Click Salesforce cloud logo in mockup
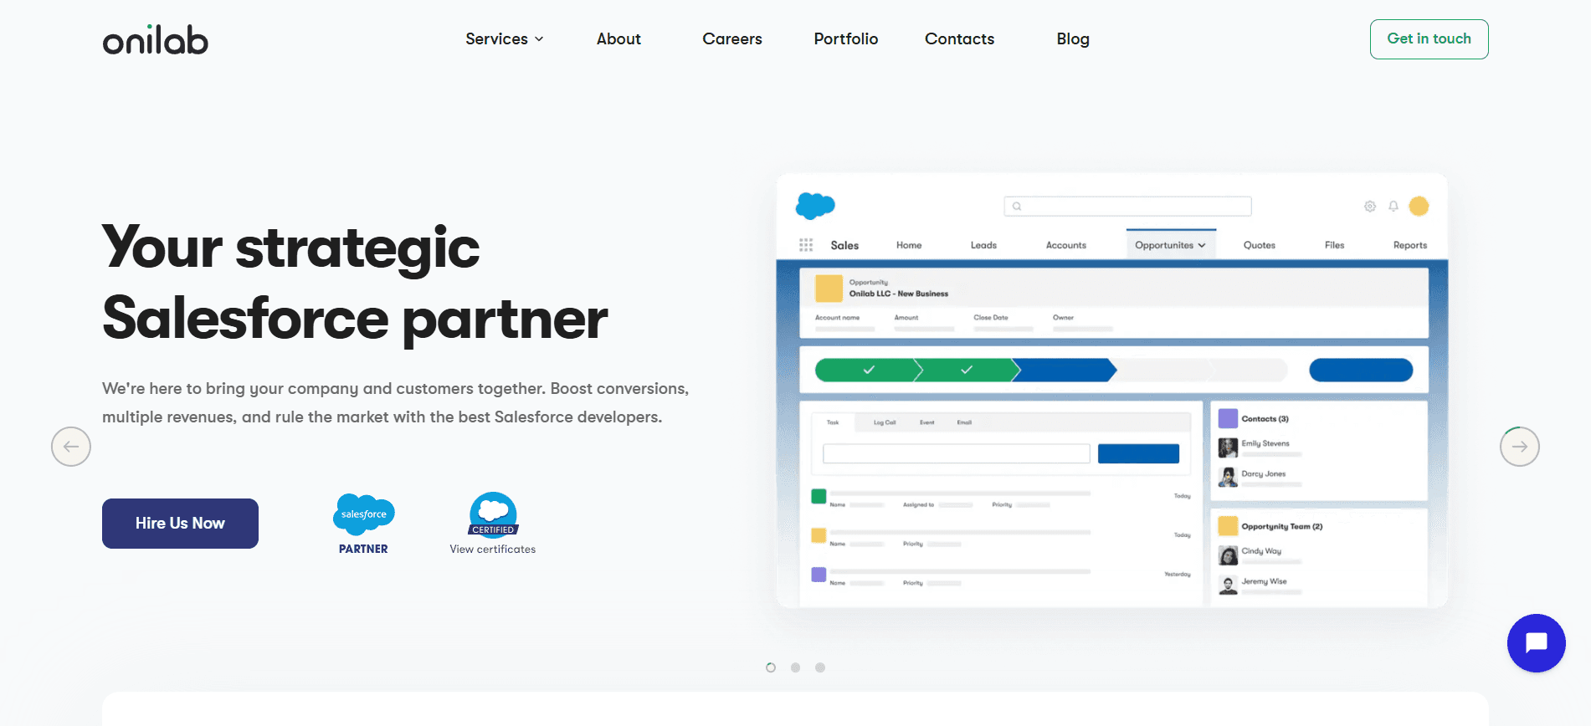Viewport: 1591px width, 726px height. [x=815, y=206]
